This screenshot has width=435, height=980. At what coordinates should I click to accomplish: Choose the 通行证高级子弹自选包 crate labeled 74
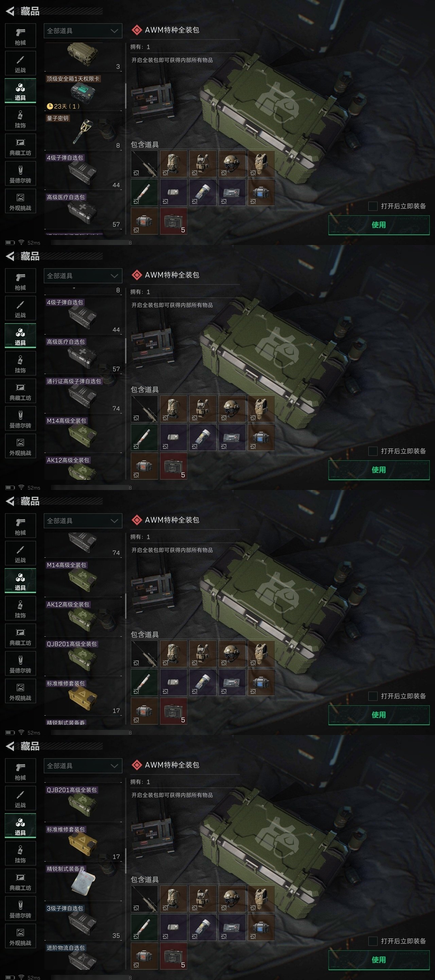(x=83, y=395)
